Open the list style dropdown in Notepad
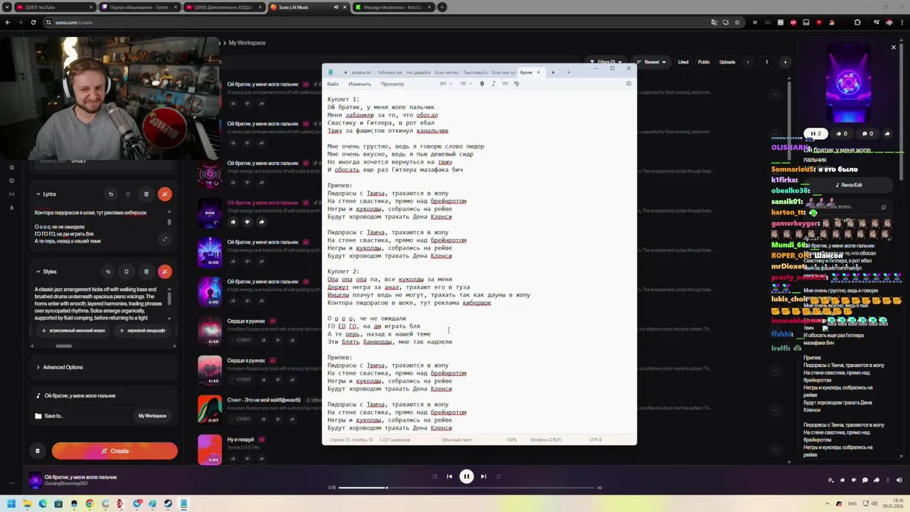 [x=465, y=84]
